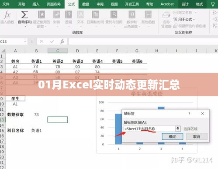
Task: Click the range collapse arrow in Axis Labels dialog
Action: (x=178, y=128)
